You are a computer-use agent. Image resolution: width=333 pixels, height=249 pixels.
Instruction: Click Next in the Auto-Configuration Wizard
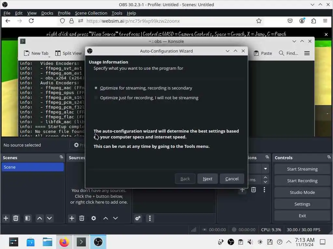(x=207, y=179)
